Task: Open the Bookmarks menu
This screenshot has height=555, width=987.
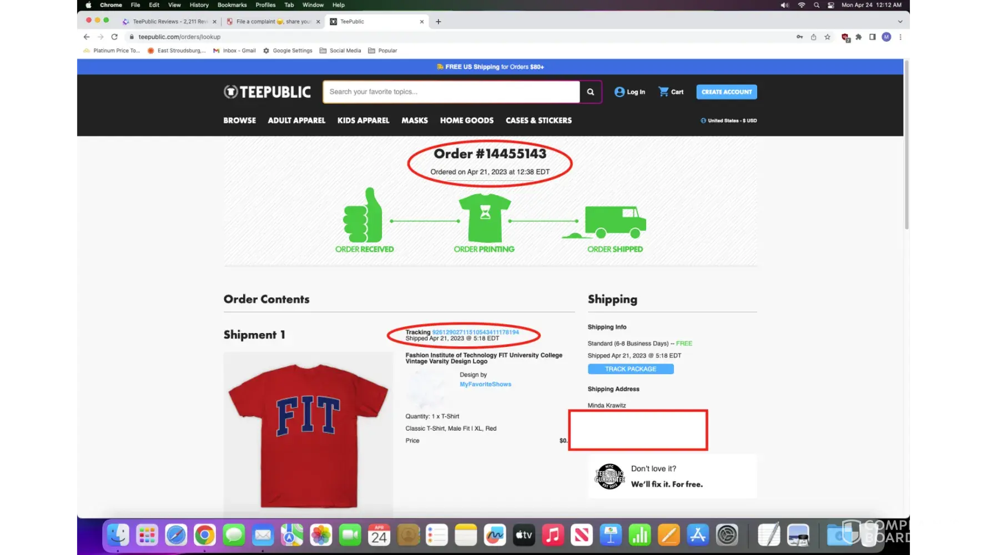Action: (x=232, y=5)
